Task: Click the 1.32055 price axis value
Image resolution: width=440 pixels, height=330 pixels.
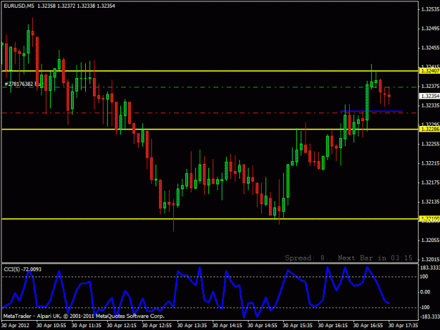Action: tap(430, 240)
